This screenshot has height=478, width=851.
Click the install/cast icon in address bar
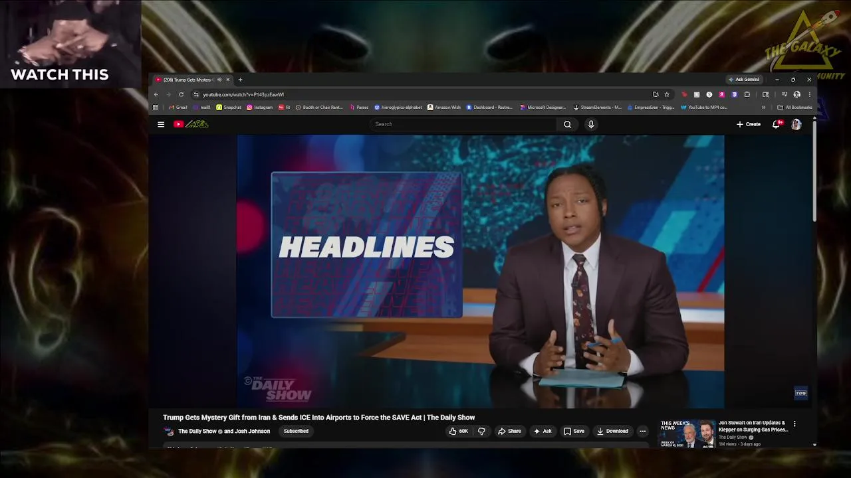(x=656, y=94)
